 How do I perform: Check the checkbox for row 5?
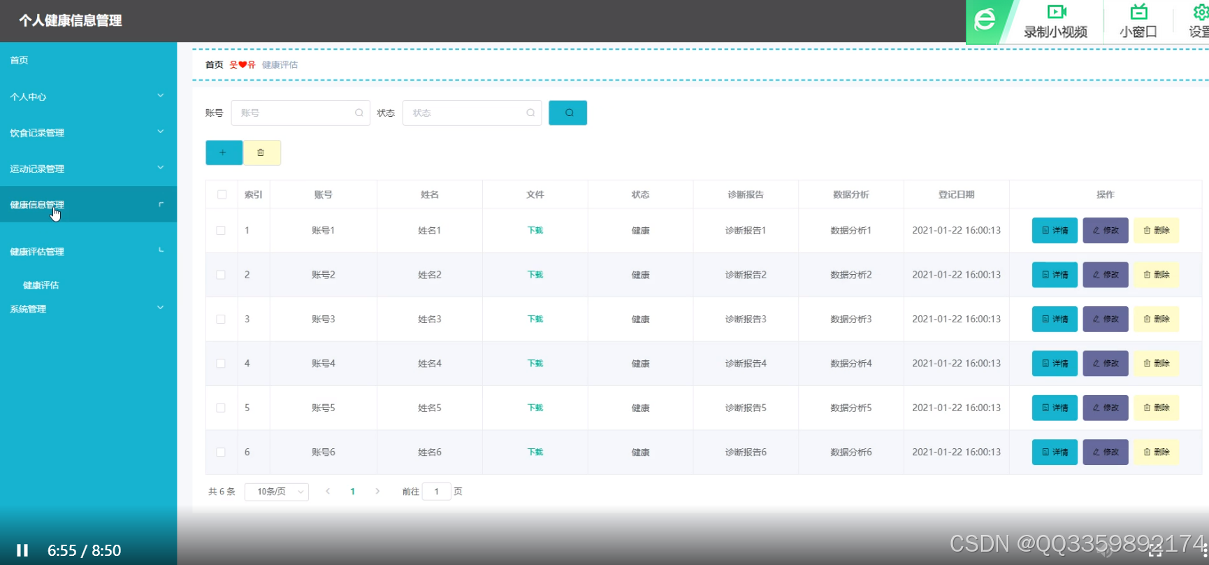pos(221,408)
